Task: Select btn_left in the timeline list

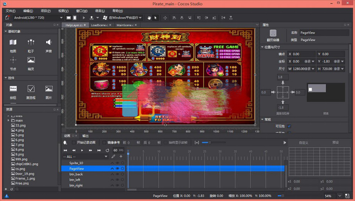Action: [x=75, y=180]
